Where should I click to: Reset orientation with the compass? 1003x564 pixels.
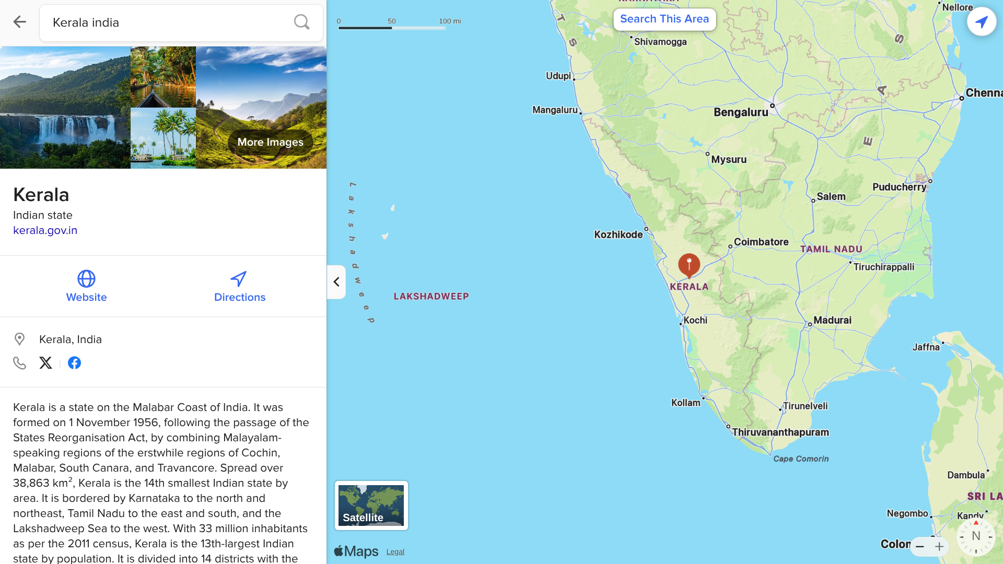click(975, 536)
